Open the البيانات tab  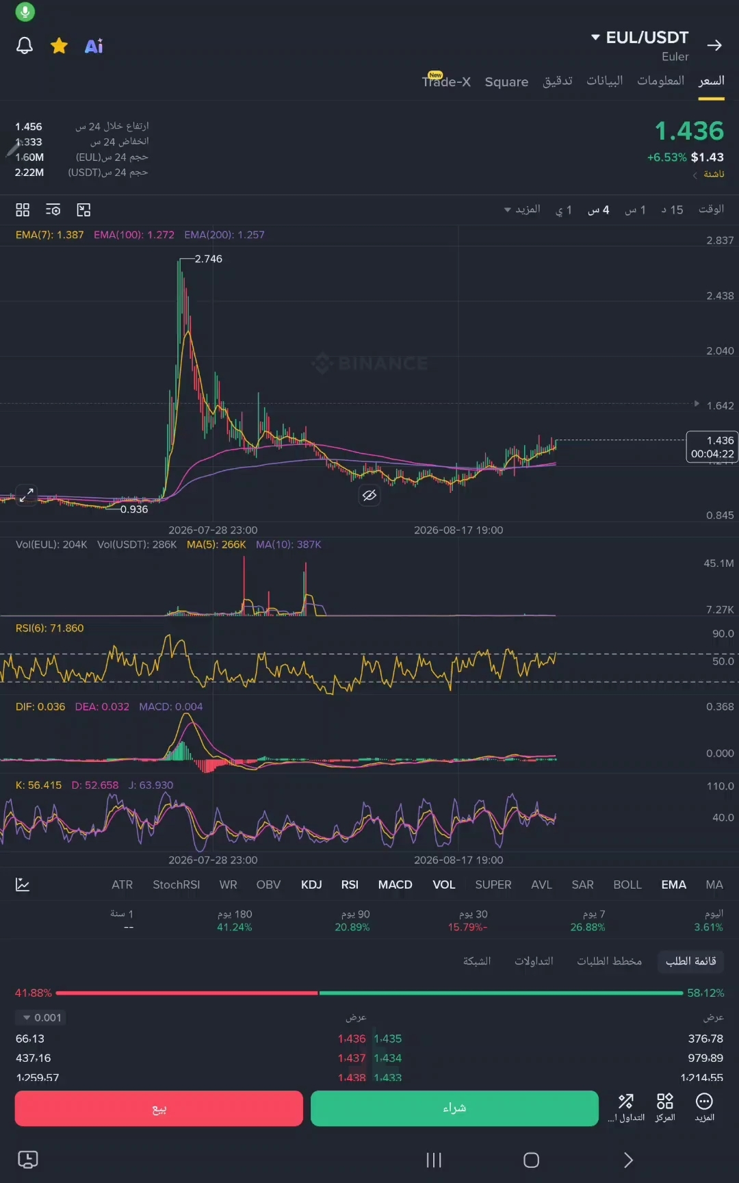pyautogui.click(x=605, y=81)
